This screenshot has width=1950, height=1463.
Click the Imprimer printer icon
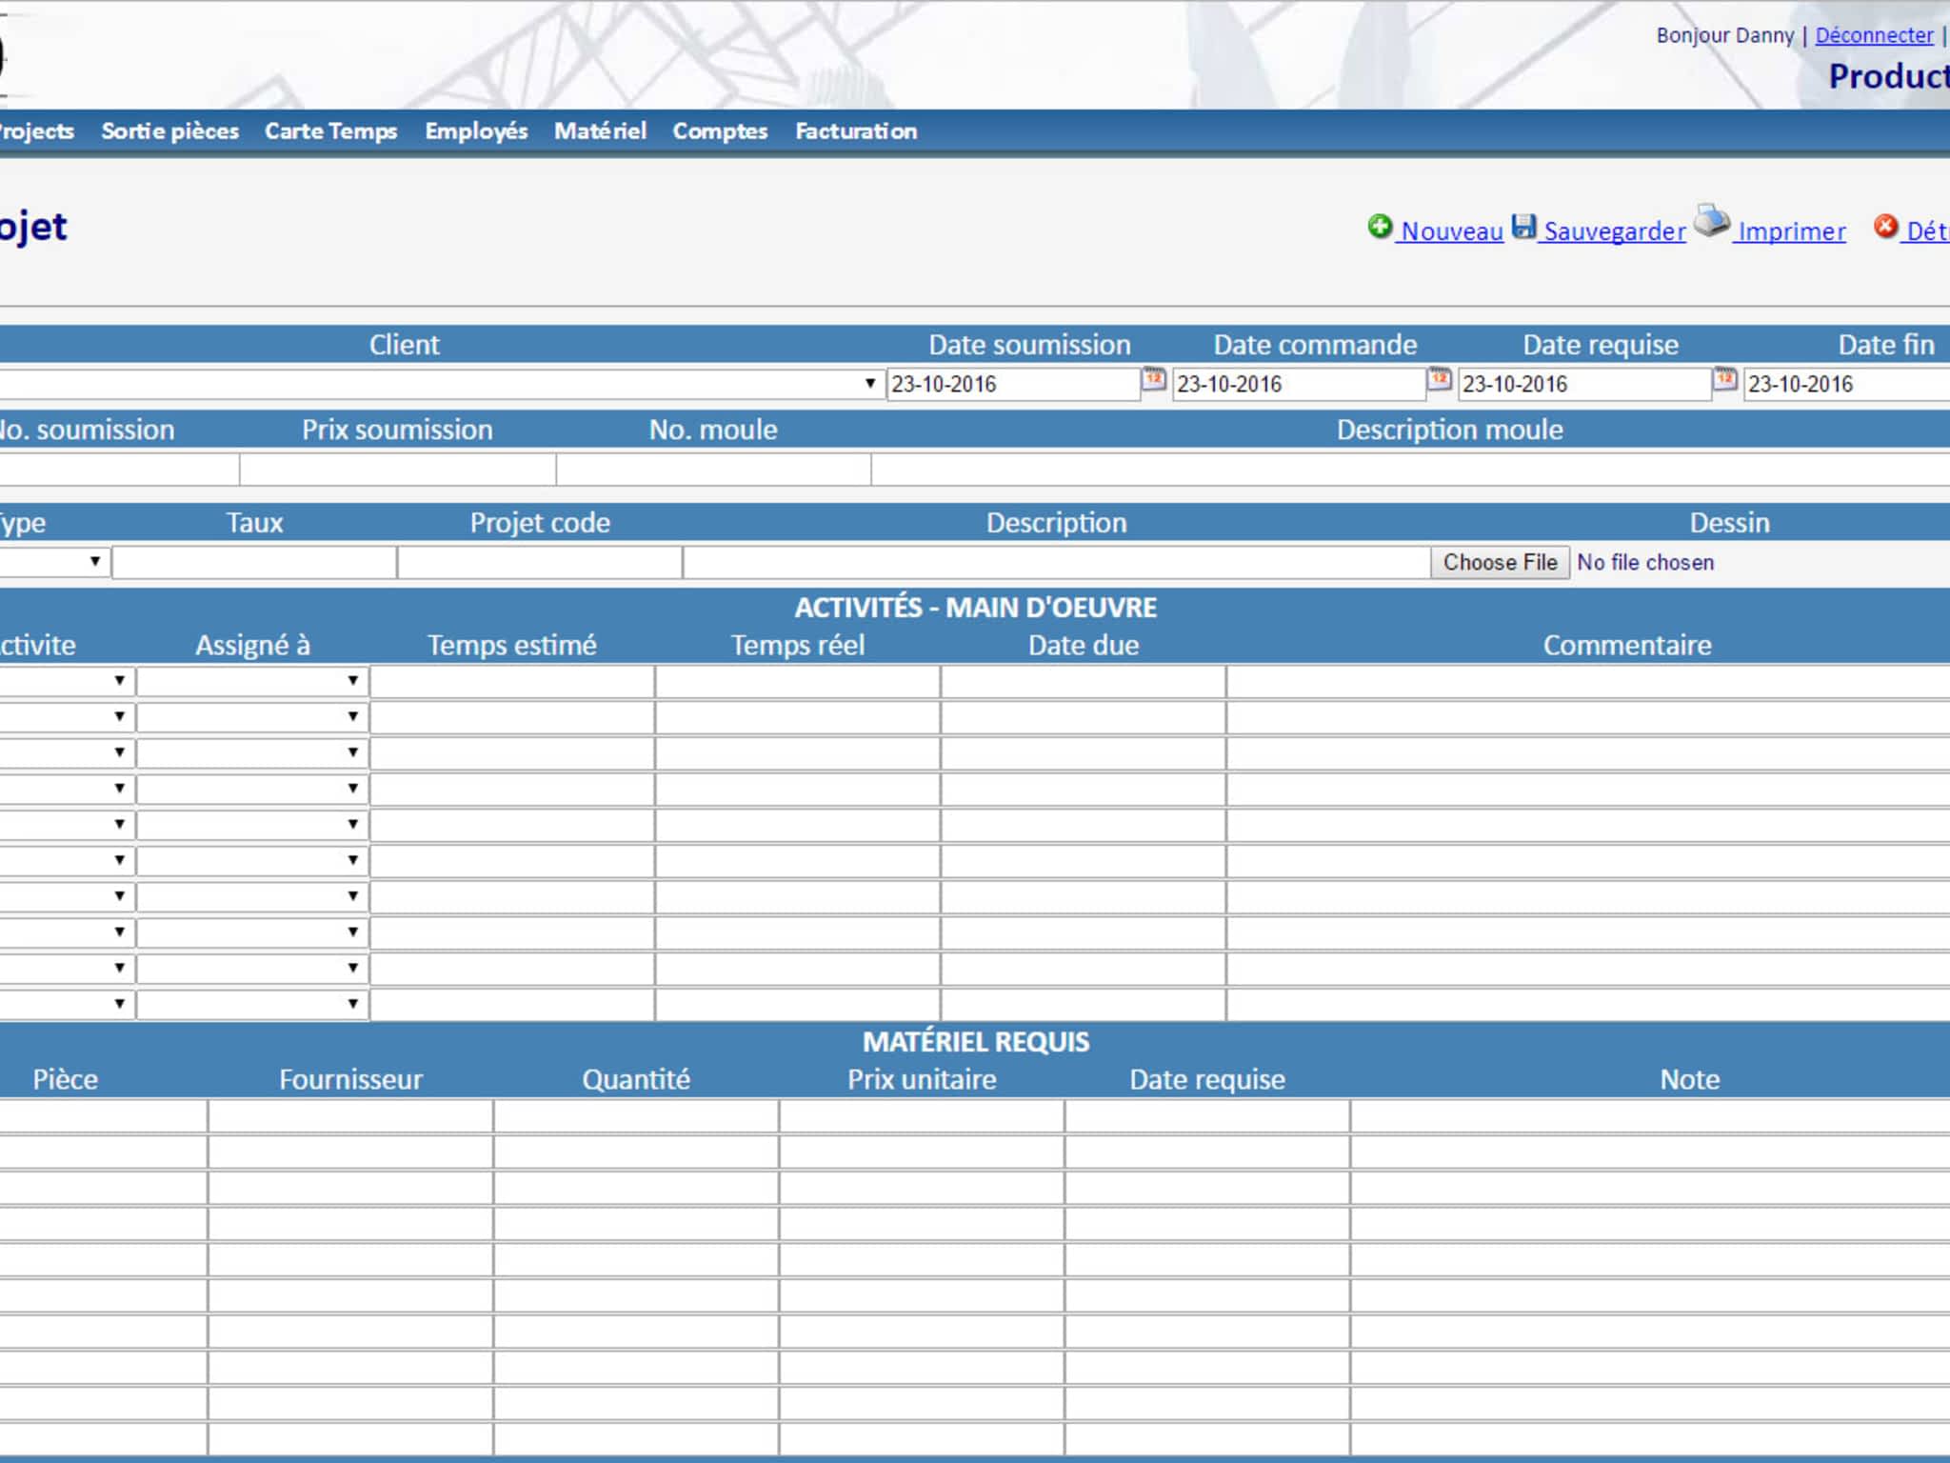(1711, 222)
